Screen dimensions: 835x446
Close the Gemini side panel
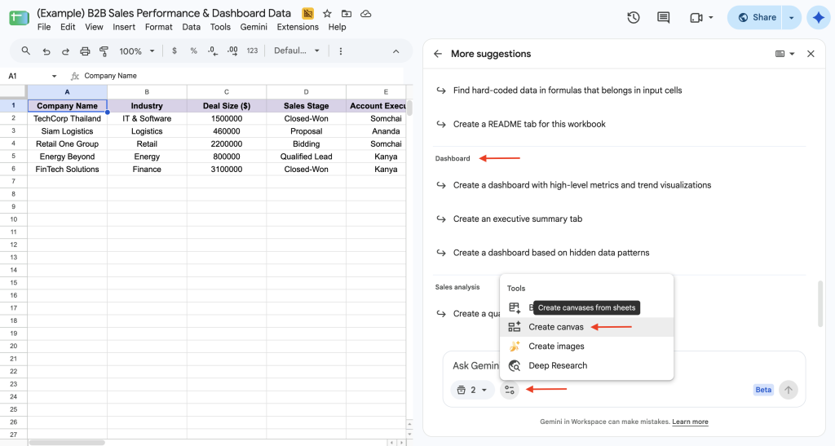(811, 54)
